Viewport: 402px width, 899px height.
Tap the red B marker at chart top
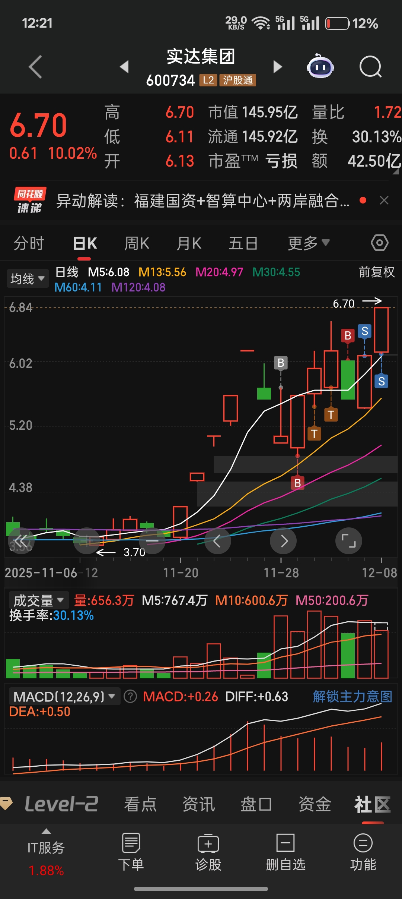pyautogui.click(x=348, y=335)
